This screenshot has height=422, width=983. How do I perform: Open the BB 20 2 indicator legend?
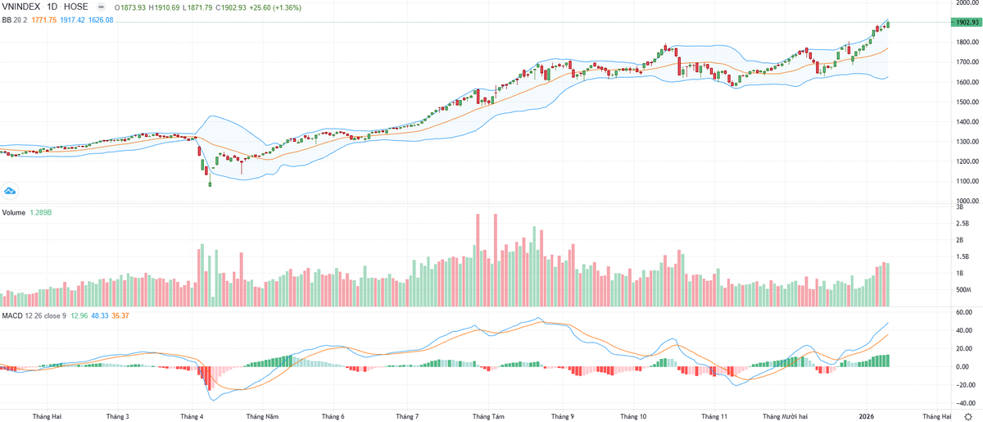pyautogui.click(x=14, y=20)
